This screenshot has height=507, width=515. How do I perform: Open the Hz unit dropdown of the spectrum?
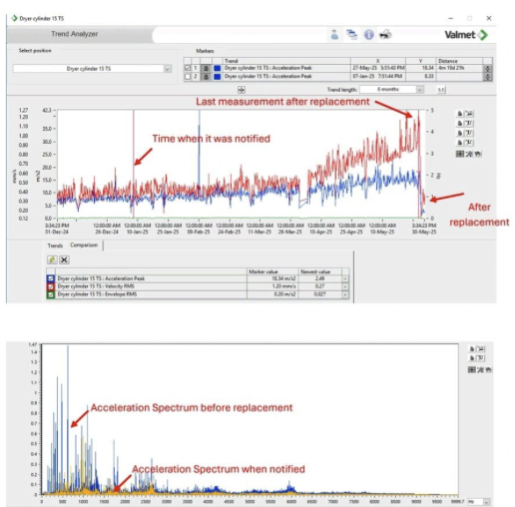[486, 502]
